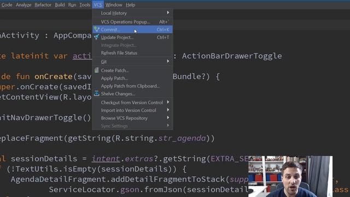Expand the Local History submenu
This screenshot has height=197, width=350.
point(132,13)
